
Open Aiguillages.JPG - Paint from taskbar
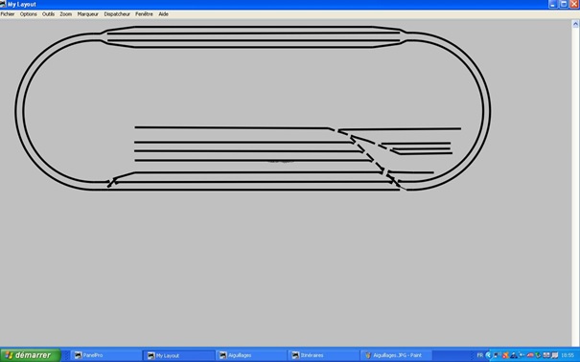point(396,355)
